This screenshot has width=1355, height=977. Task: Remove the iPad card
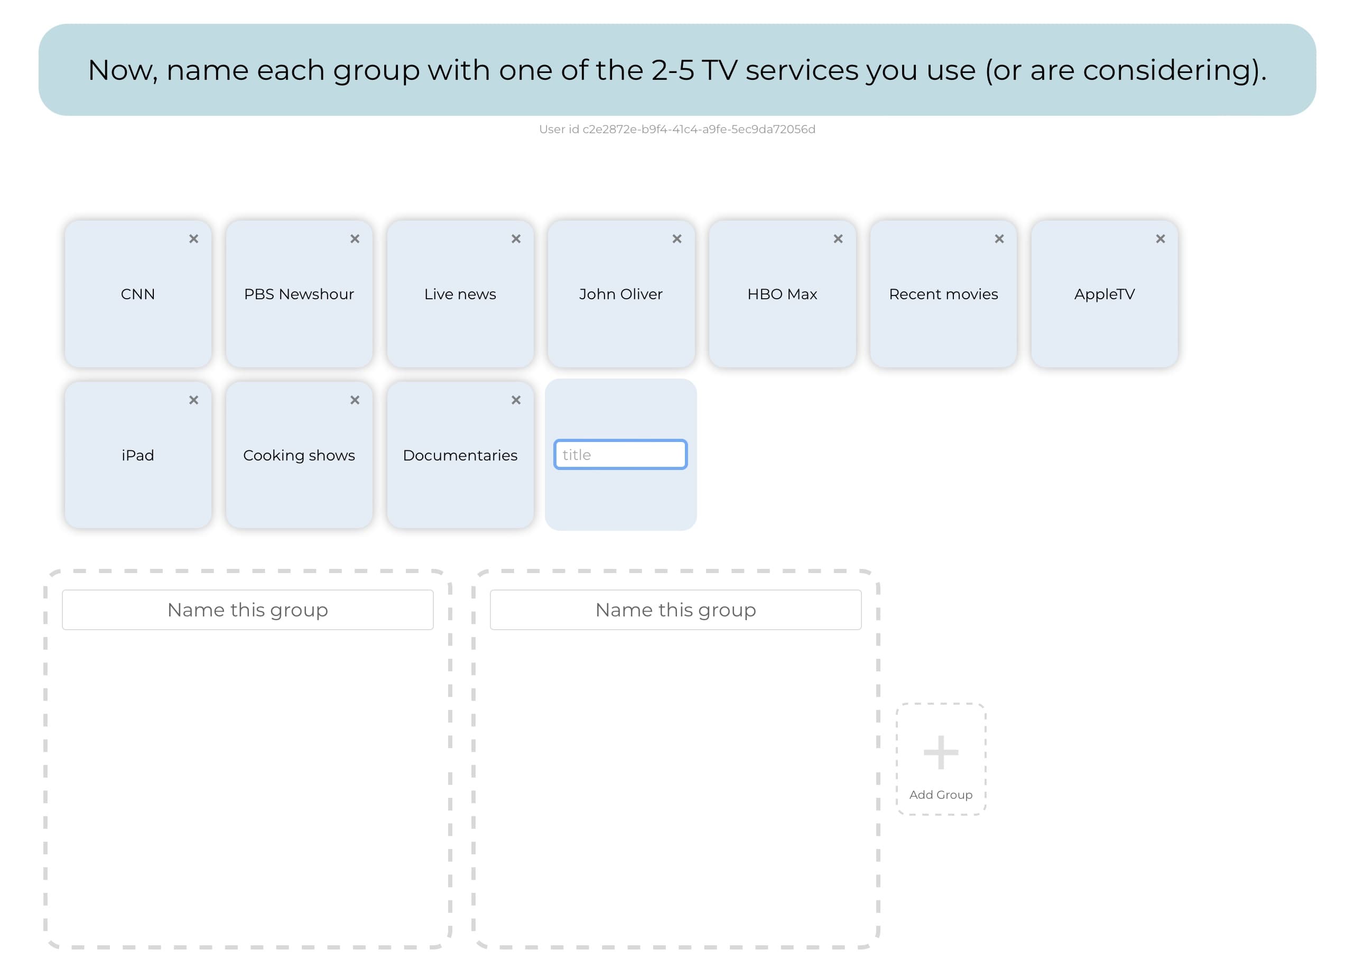[x=194, y=400]
